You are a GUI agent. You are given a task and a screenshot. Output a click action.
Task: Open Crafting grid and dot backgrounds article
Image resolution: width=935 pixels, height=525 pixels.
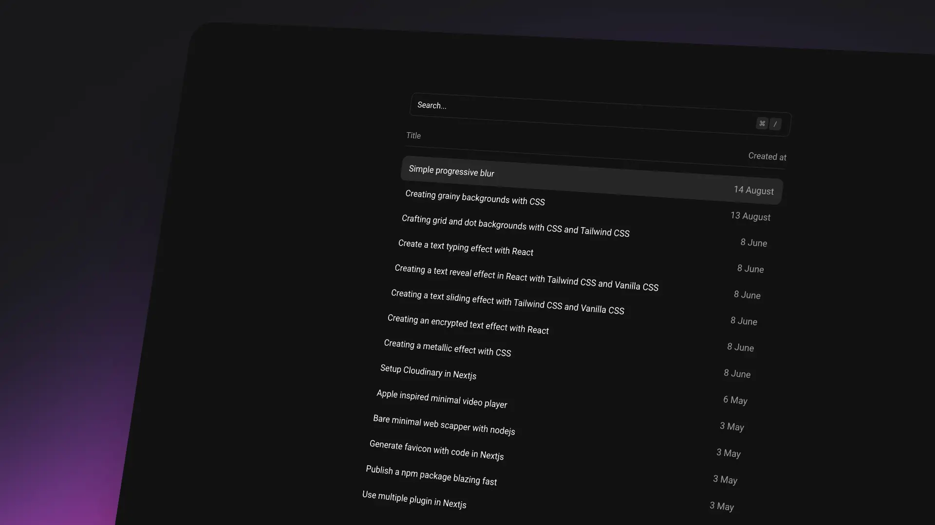pos(515,226)
